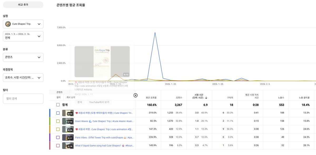Image resolution: width=316 pixels, height=155 pixels.
Task: Click the 28.1% click rate cell
Action: coord(306,146)
